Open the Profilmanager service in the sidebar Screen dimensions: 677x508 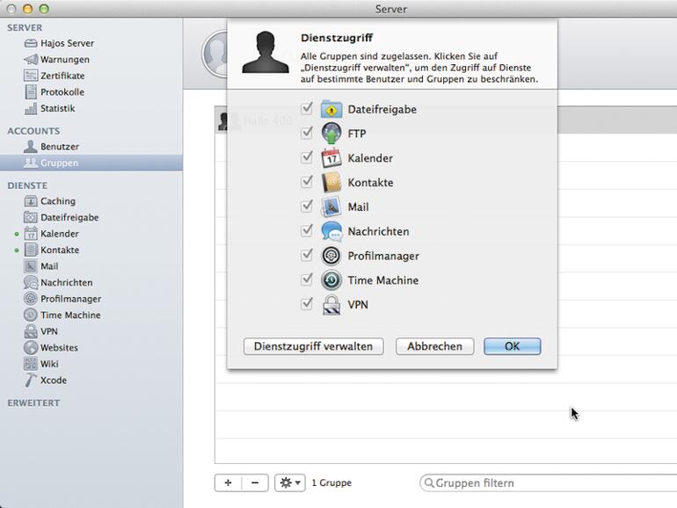tap(62, 299)
